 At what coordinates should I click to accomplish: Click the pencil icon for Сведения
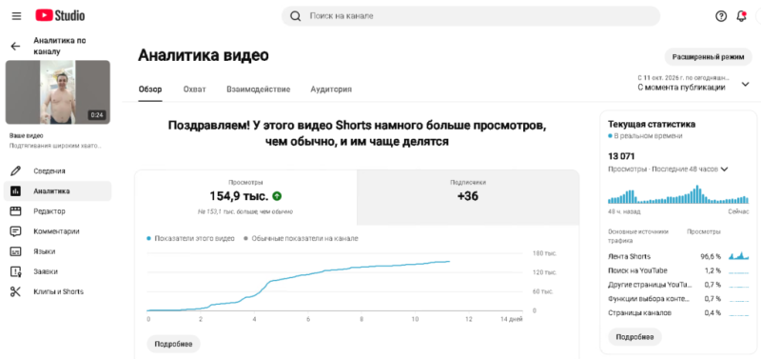click(x=15, y=171)
